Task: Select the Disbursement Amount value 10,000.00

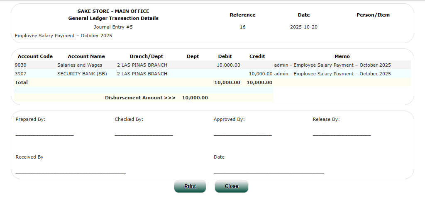Action: click(195, 98)
